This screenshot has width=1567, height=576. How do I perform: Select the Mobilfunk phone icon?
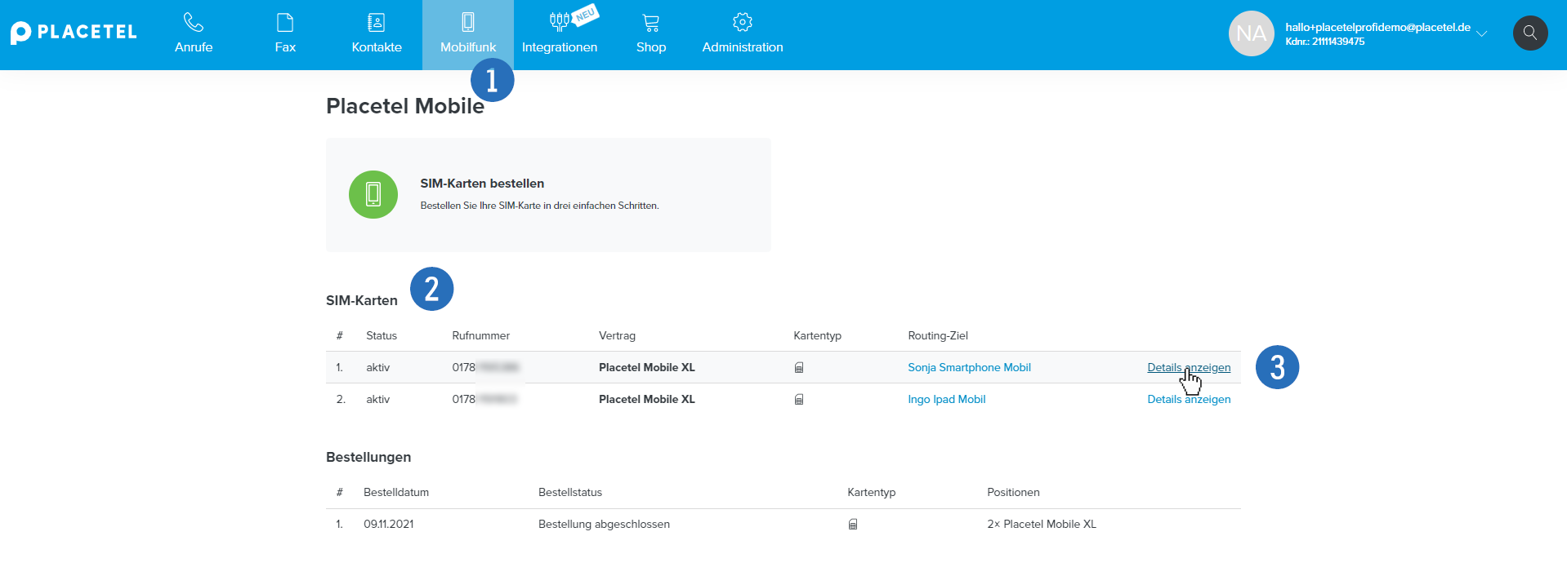468,22
